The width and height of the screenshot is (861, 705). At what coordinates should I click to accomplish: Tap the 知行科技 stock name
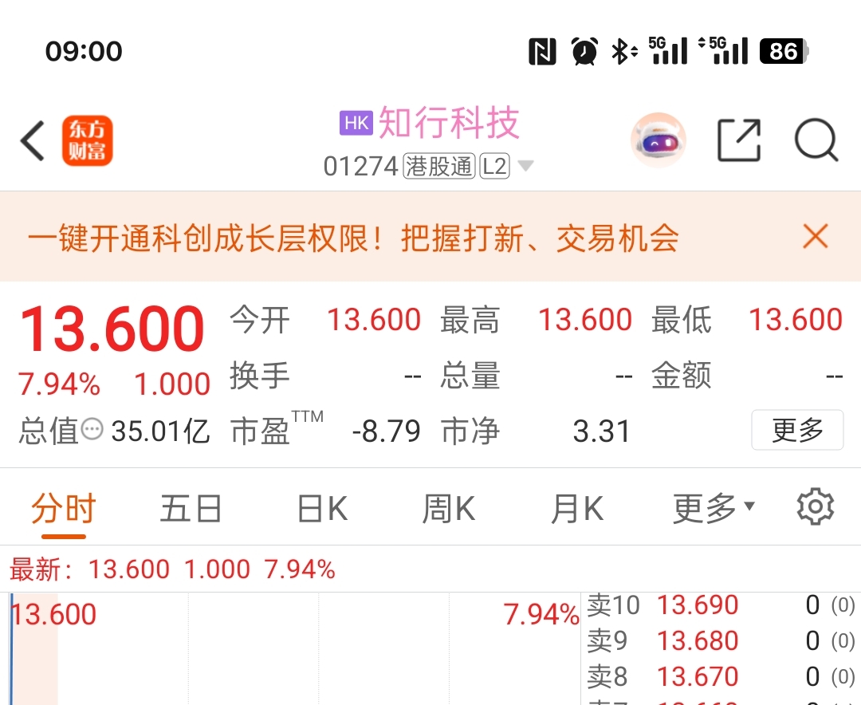point(449,122)
